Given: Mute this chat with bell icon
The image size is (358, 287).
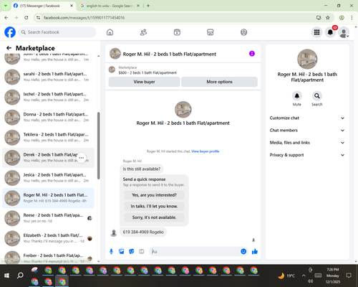Looking at the screenshot, I should 297,96.
